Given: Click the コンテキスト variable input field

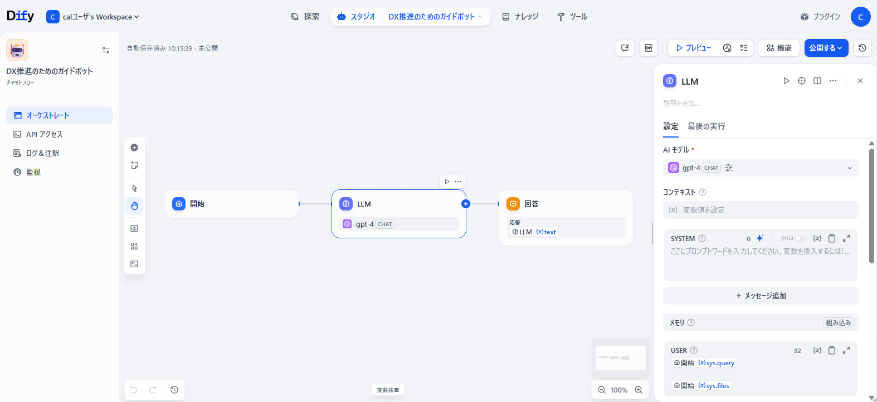Looking at the screenshot, I should pos(761,210).
